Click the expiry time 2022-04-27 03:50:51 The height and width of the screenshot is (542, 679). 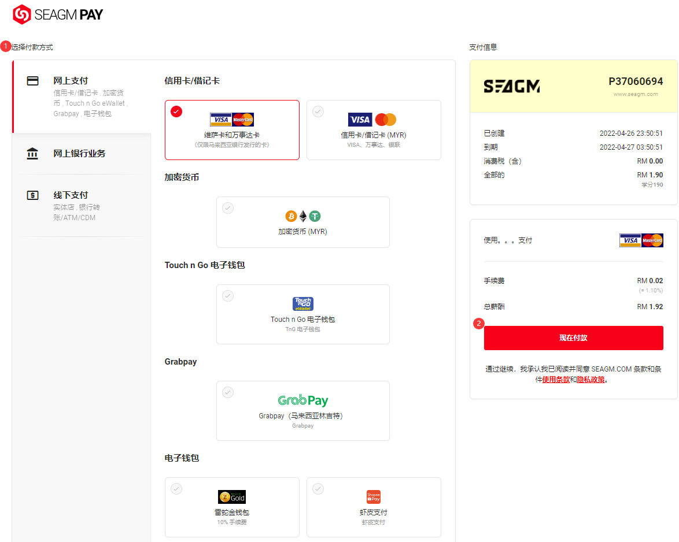click(x=631, y=147)
